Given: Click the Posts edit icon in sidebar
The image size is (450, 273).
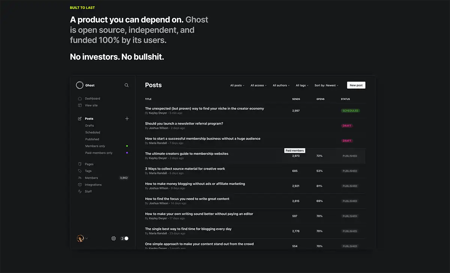Looking at the screenshot, I should pos(79,119).
